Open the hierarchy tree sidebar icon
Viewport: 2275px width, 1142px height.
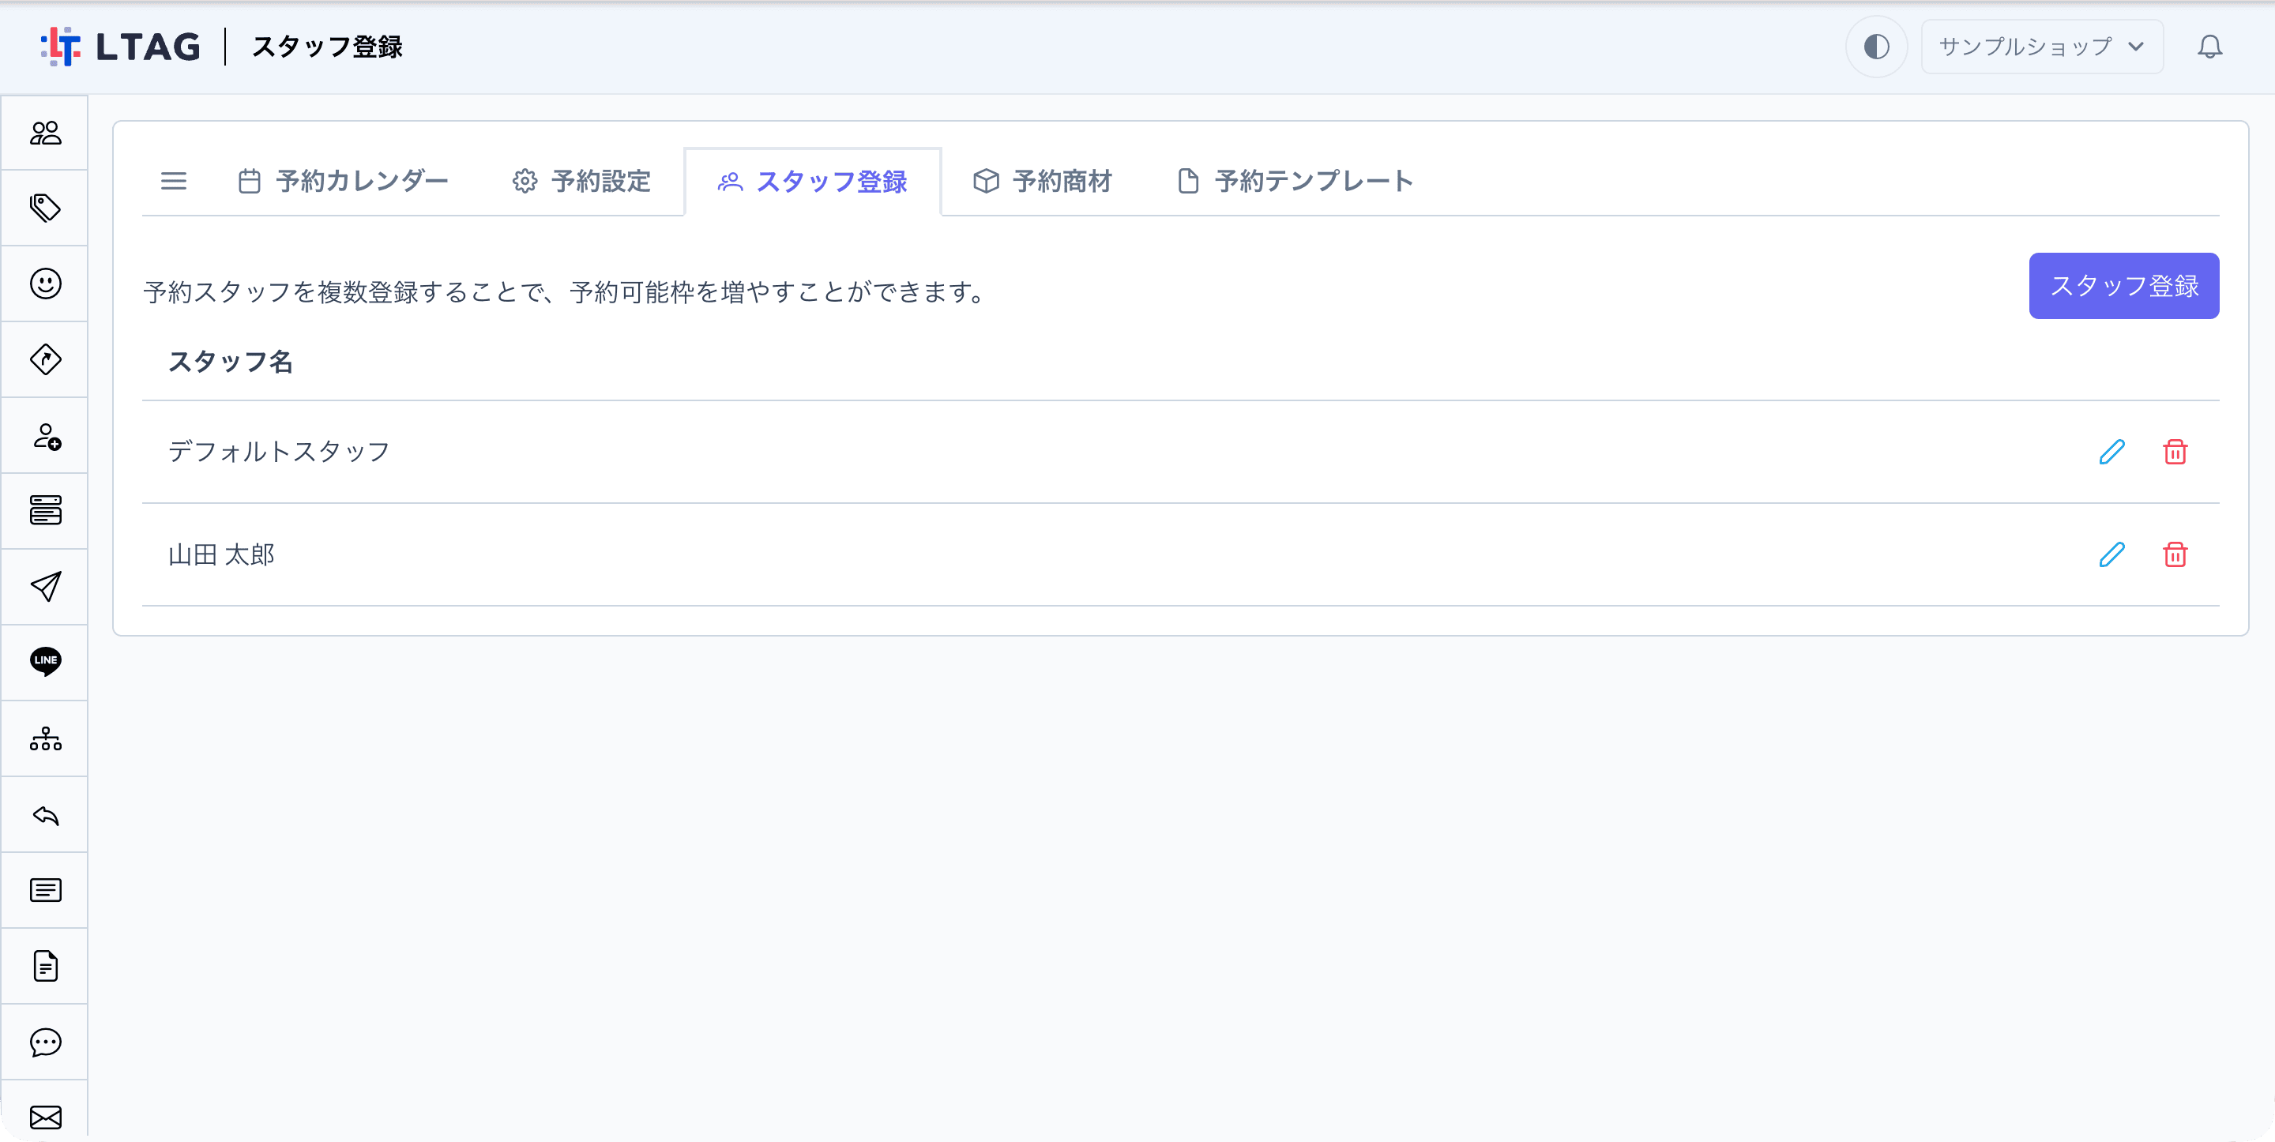click(x=45, y=738)
